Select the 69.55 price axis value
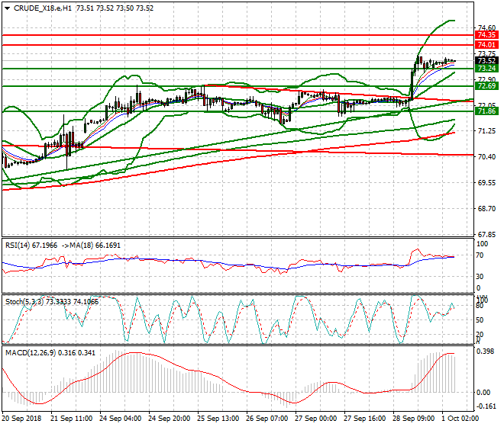The height and width of the screenshot is (427, 504). [x=486, y=183]
